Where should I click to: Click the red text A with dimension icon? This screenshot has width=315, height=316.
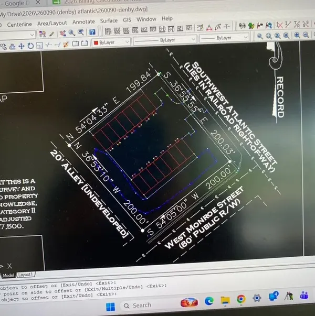(209, 28)
